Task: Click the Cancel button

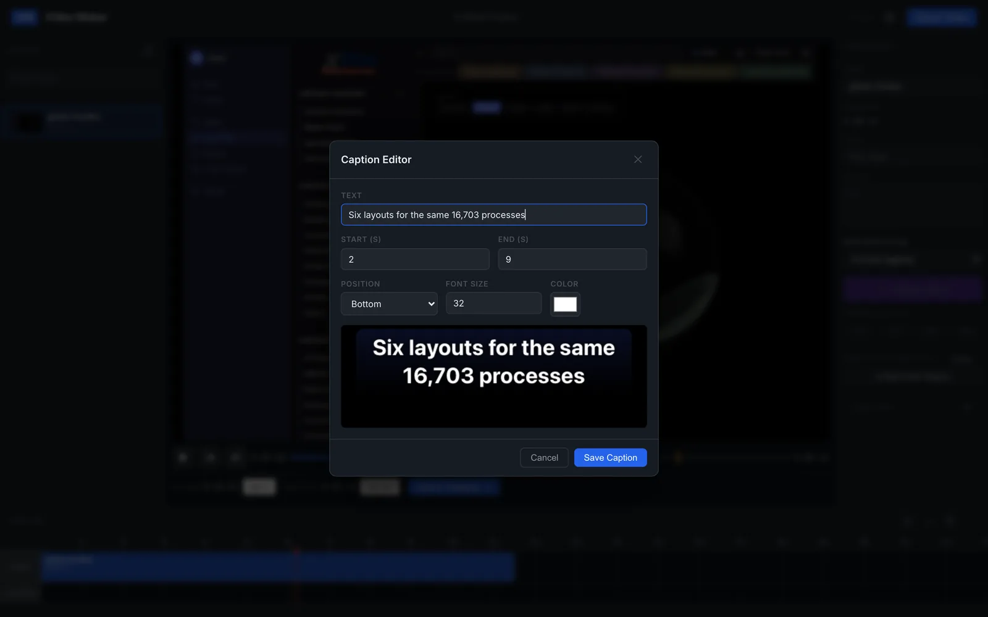Action: pos(544,458)
